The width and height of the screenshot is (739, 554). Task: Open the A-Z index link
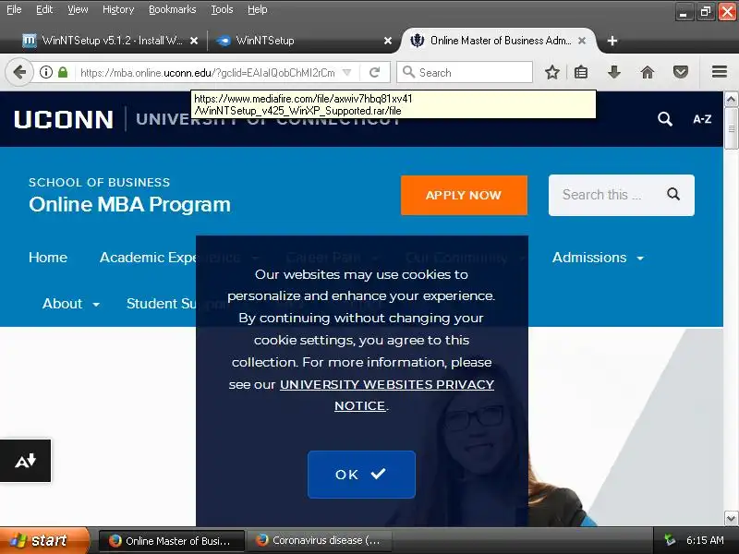point(702,119)
